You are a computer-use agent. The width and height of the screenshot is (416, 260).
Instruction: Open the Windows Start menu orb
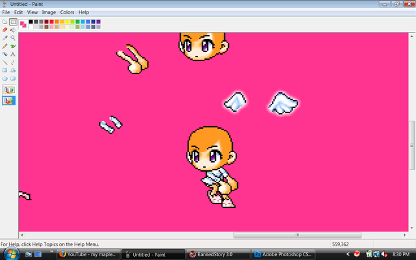click(x=11, y=254)
